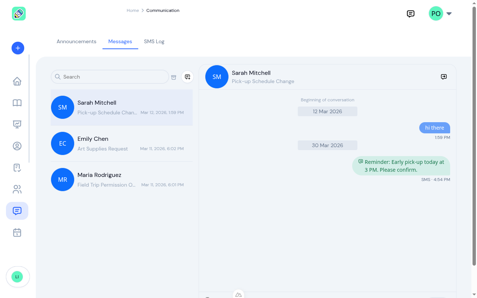The image size is (477, 298).
Task: Click the MR avatar circle
Action: point(63,180)
